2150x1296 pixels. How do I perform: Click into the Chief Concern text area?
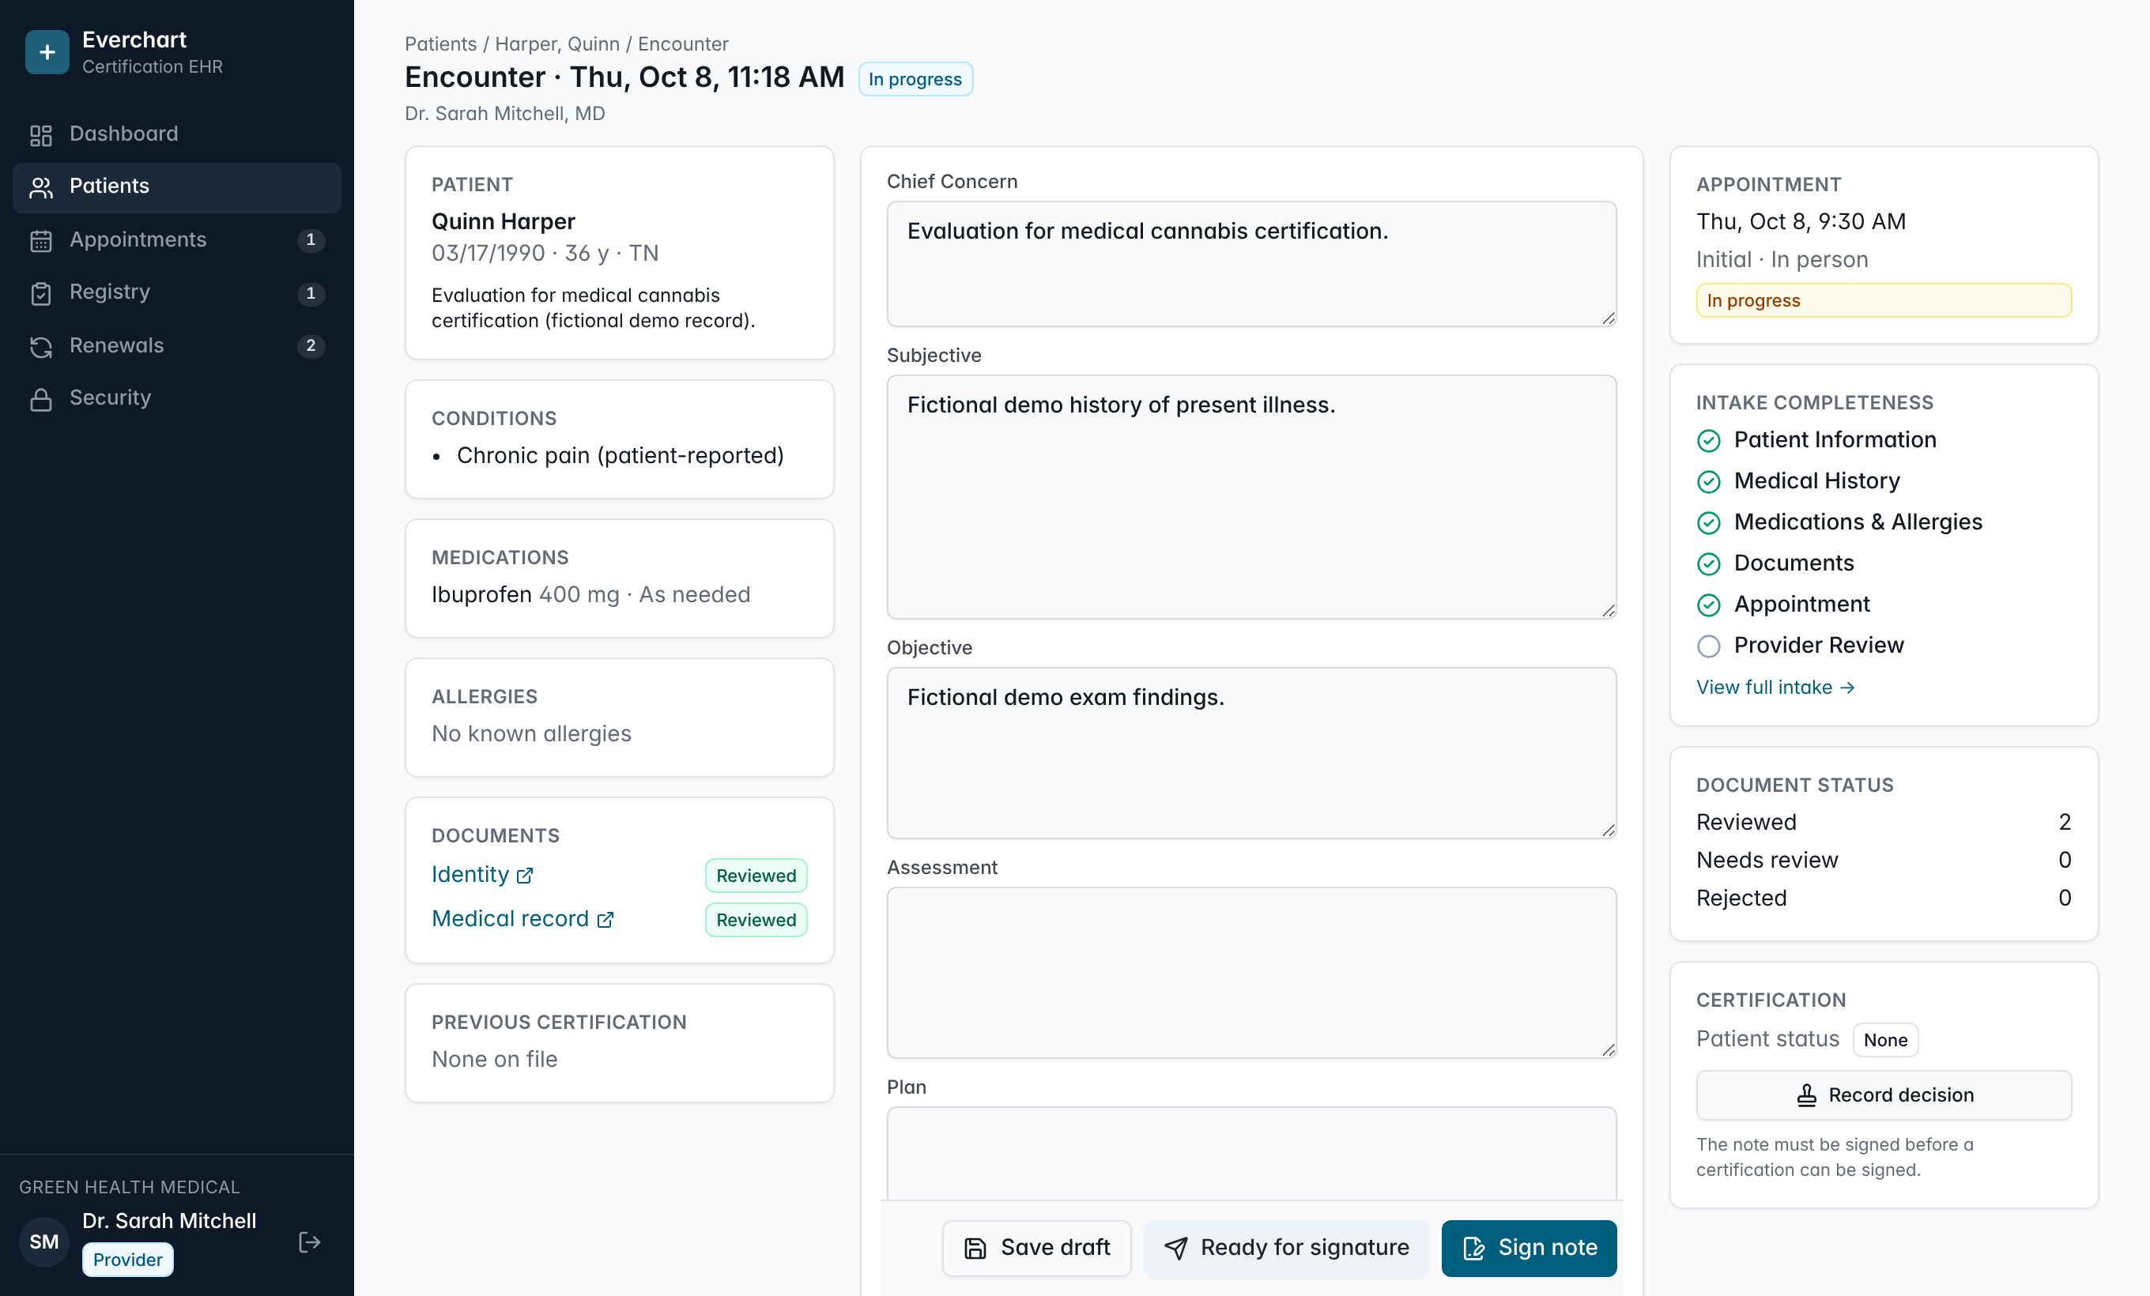point(1251,264)
